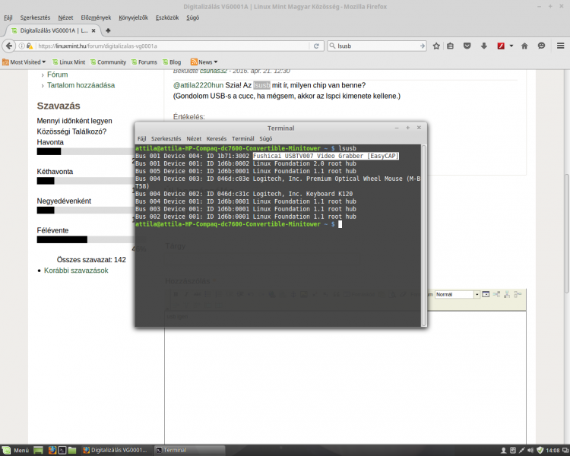
Task: Open Súgó menu in Firefox
Action: pyautogui.click(x=193, y=17)
